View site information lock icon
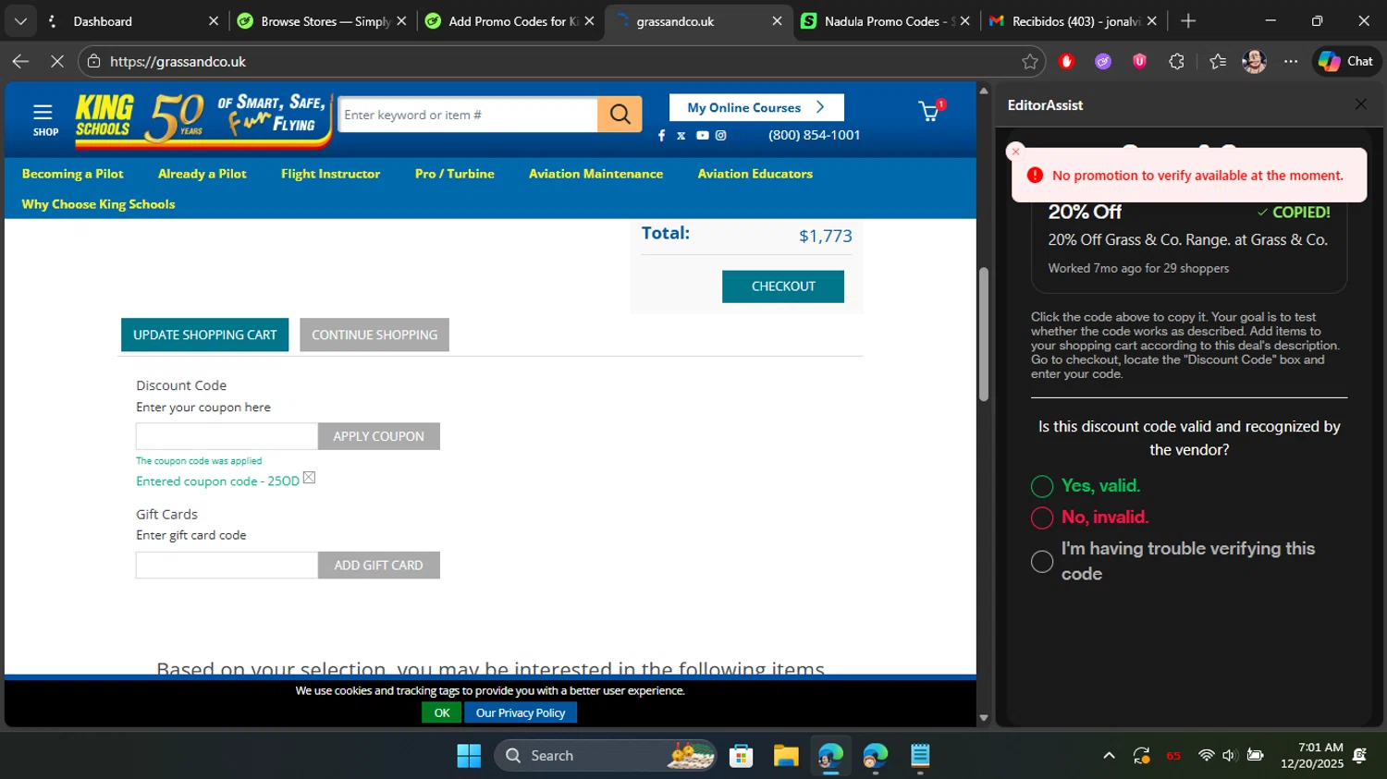1387x779 pixels. 93,61
